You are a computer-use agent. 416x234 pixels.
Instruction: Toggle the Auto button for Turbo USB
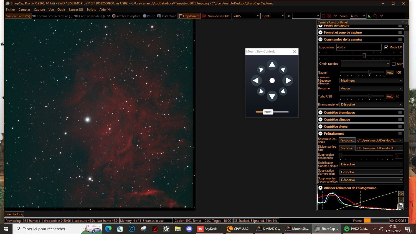coord(390,96)
